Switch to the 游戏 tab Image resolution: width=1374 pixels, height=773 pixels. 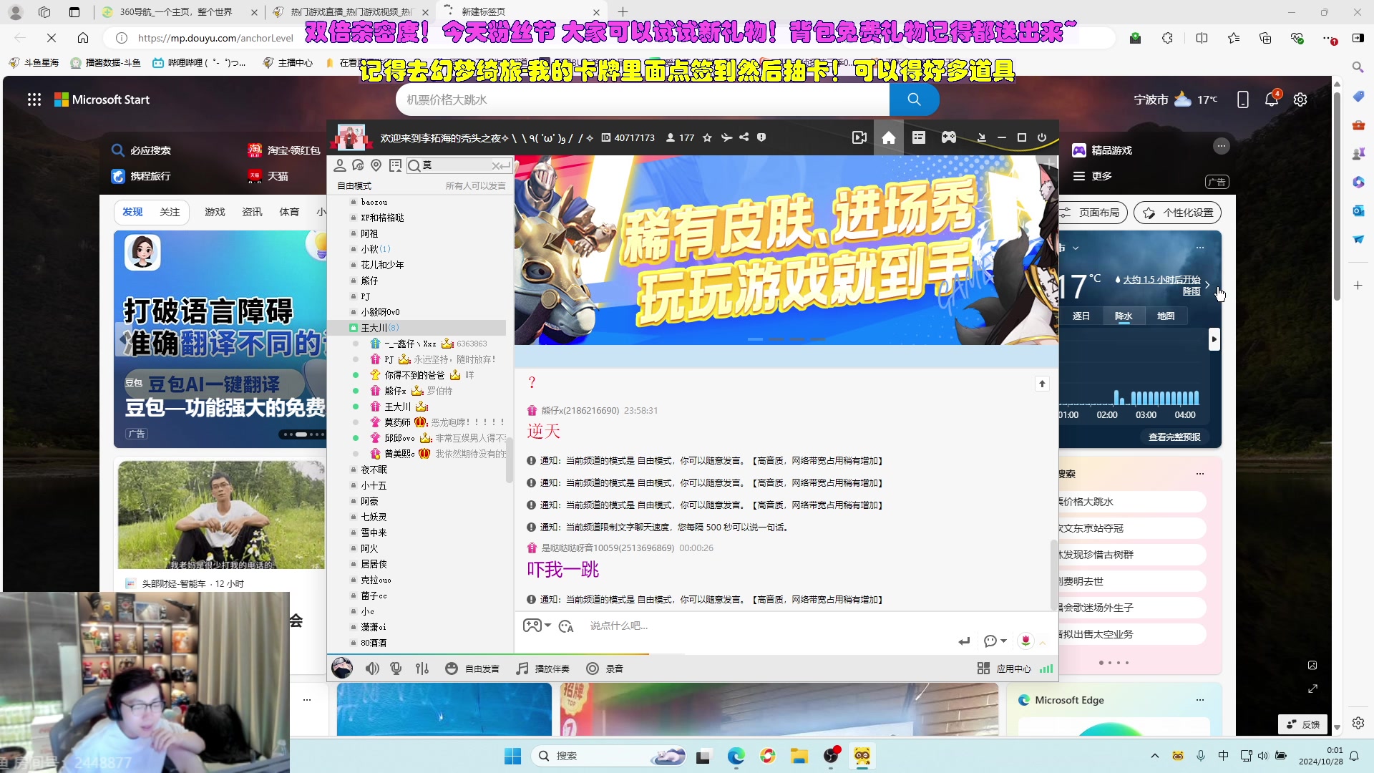[x=215, y=212]
